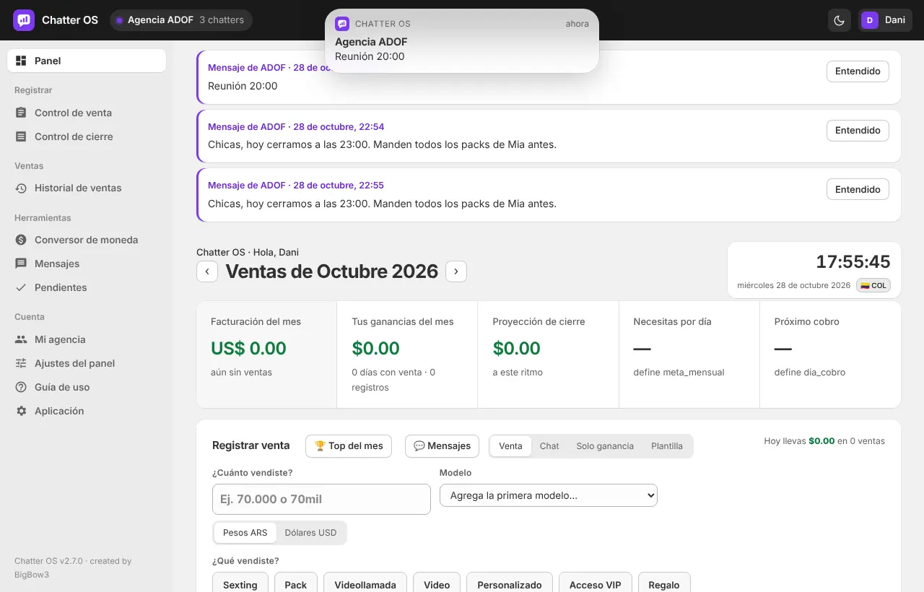The height and width of the screenshot is (592, 924).
Task: Switch currency to Dólares USD
Action: (310, 533)
